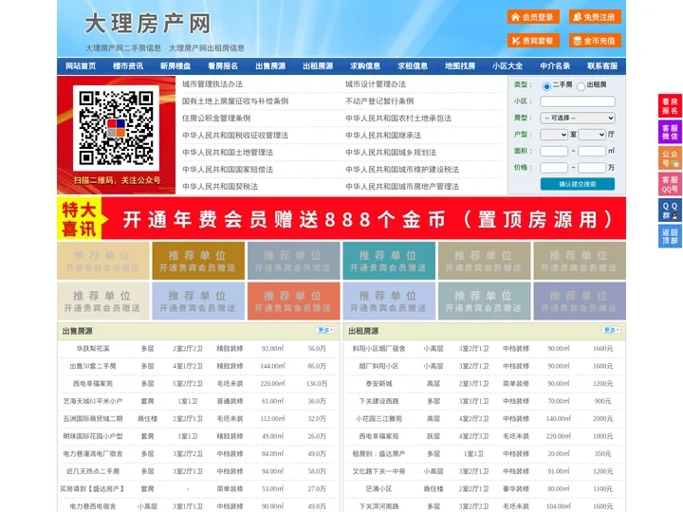683x512 pixels.
Task: Click the 会员登录 member login button
Action: [533, 17]
